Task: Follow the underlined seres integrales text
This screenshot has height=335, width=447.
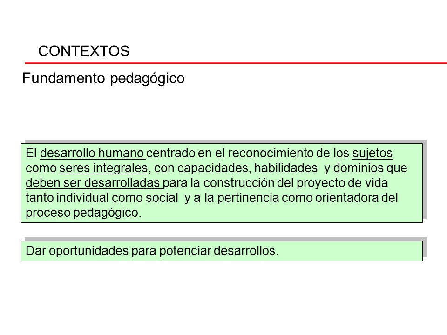Action: click(x=103, y=168)
